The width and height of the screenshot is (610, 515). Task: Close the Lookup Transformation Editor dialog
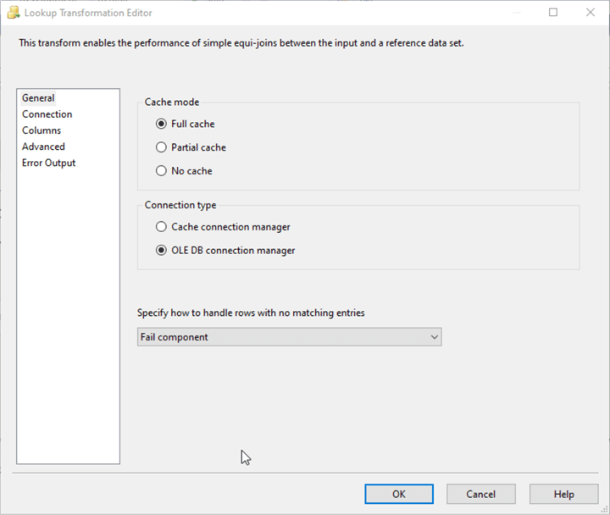(591, 13)
